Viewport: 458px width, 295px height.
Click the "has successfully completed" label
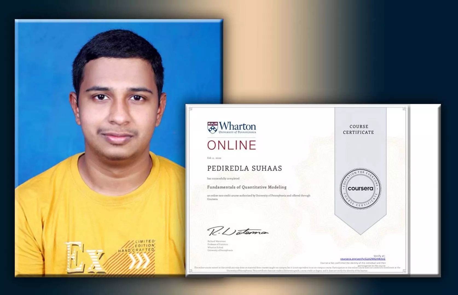[x=223, y=179]
